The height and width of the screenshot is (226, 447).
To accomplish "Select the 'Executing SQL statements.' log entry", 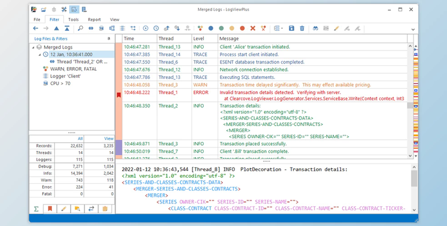I will click(265, 77).
